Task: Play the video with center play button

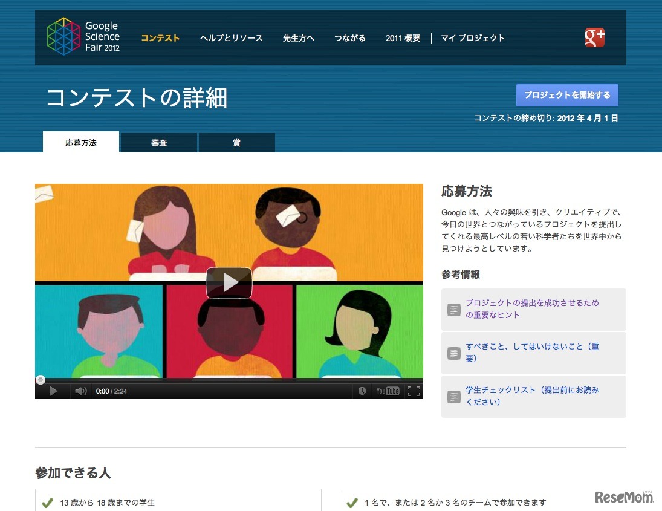Action: [229, 282]
